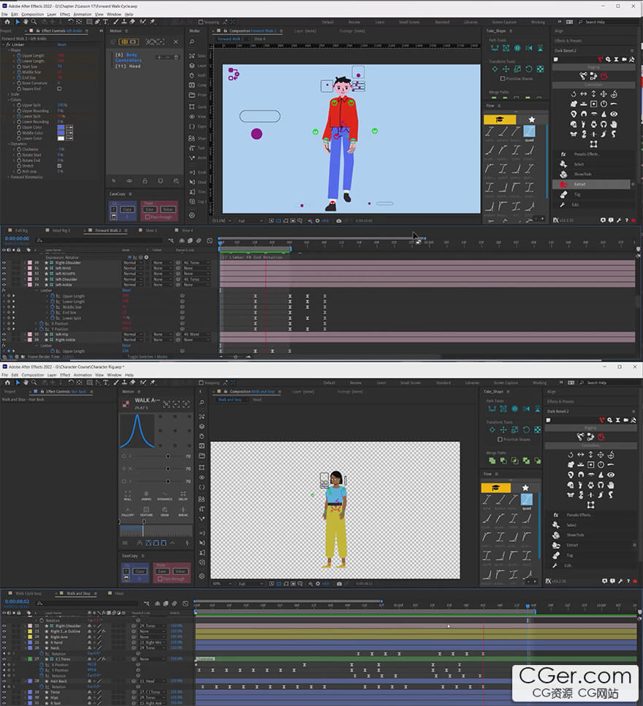The width and height of the screenshot is (643, 706).
Task: Click the NULL tool in the Motion panel
Action: click(x=128, y=497)
